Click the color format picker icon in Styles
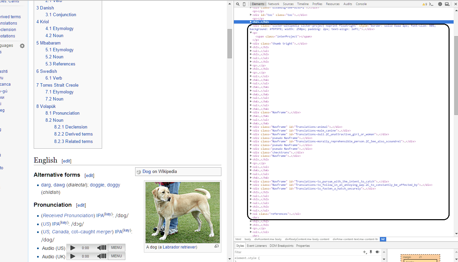458x262 pixels. tap(377, 252)
